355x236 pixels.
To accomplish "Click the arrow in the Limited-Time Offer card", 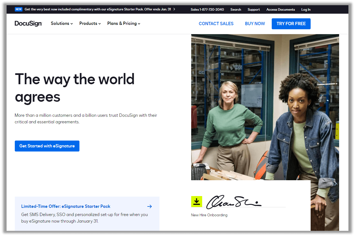I will [x=150, y=206].
